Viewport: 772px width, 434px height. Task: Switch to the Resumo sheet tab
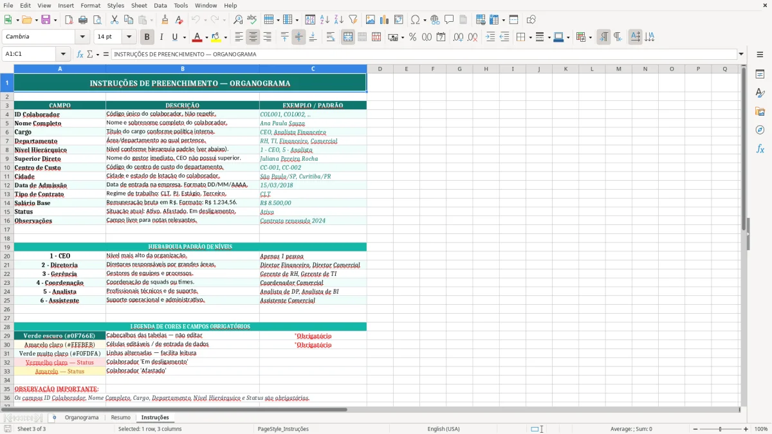coord(120,417)
